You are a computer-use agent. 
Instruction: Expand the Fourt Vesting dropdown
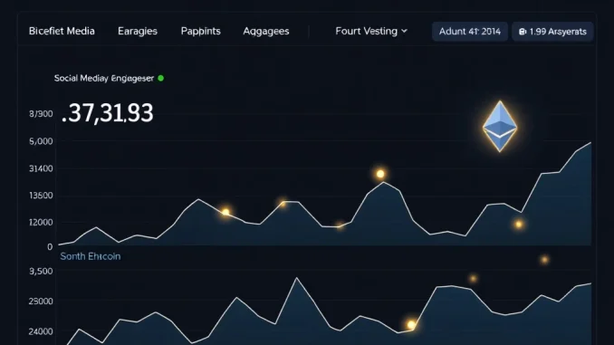pos(371,31)
